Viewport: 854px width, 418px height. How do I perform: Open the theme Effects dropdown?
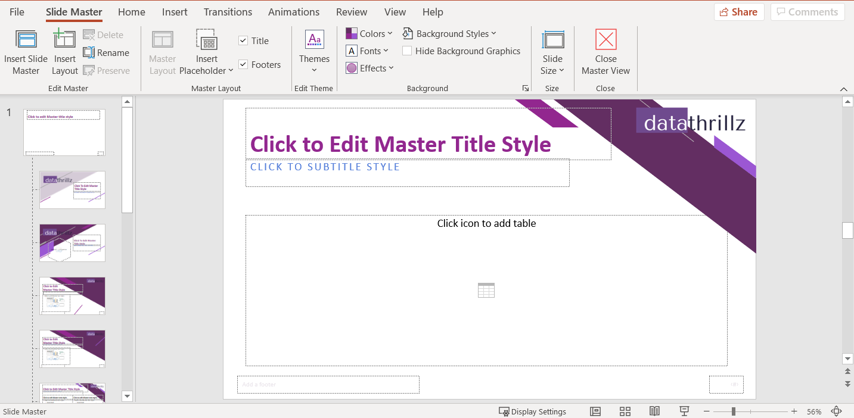point(370,68)
